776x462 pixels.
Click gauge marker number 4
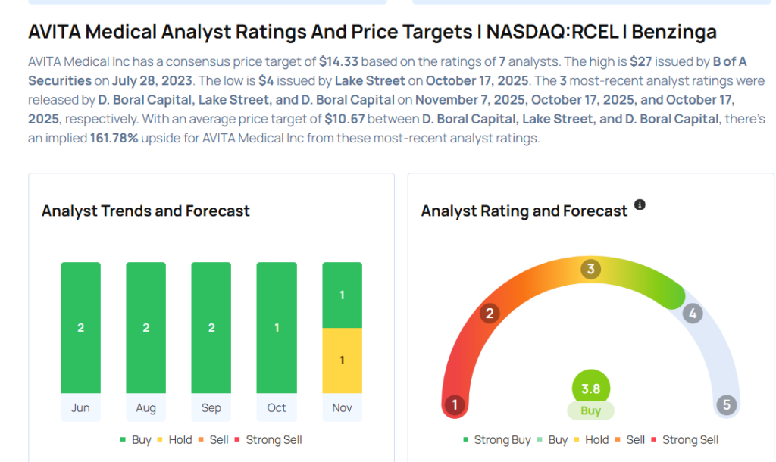pyautogui.click(x=692, y=314)
